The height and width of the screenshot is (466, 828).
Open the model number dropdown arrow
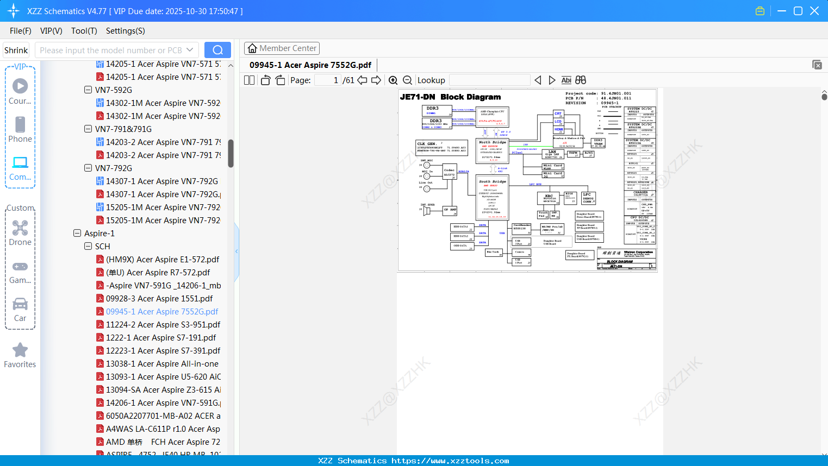(190, 50)
